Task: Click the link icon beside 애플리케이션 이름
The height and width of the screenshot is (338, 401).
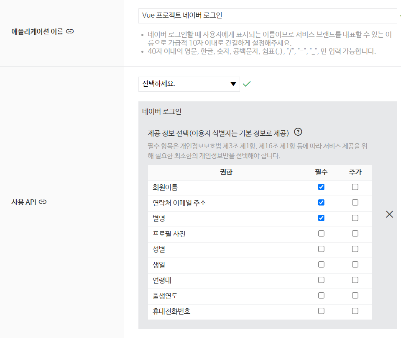Action: tap(70, 31)
